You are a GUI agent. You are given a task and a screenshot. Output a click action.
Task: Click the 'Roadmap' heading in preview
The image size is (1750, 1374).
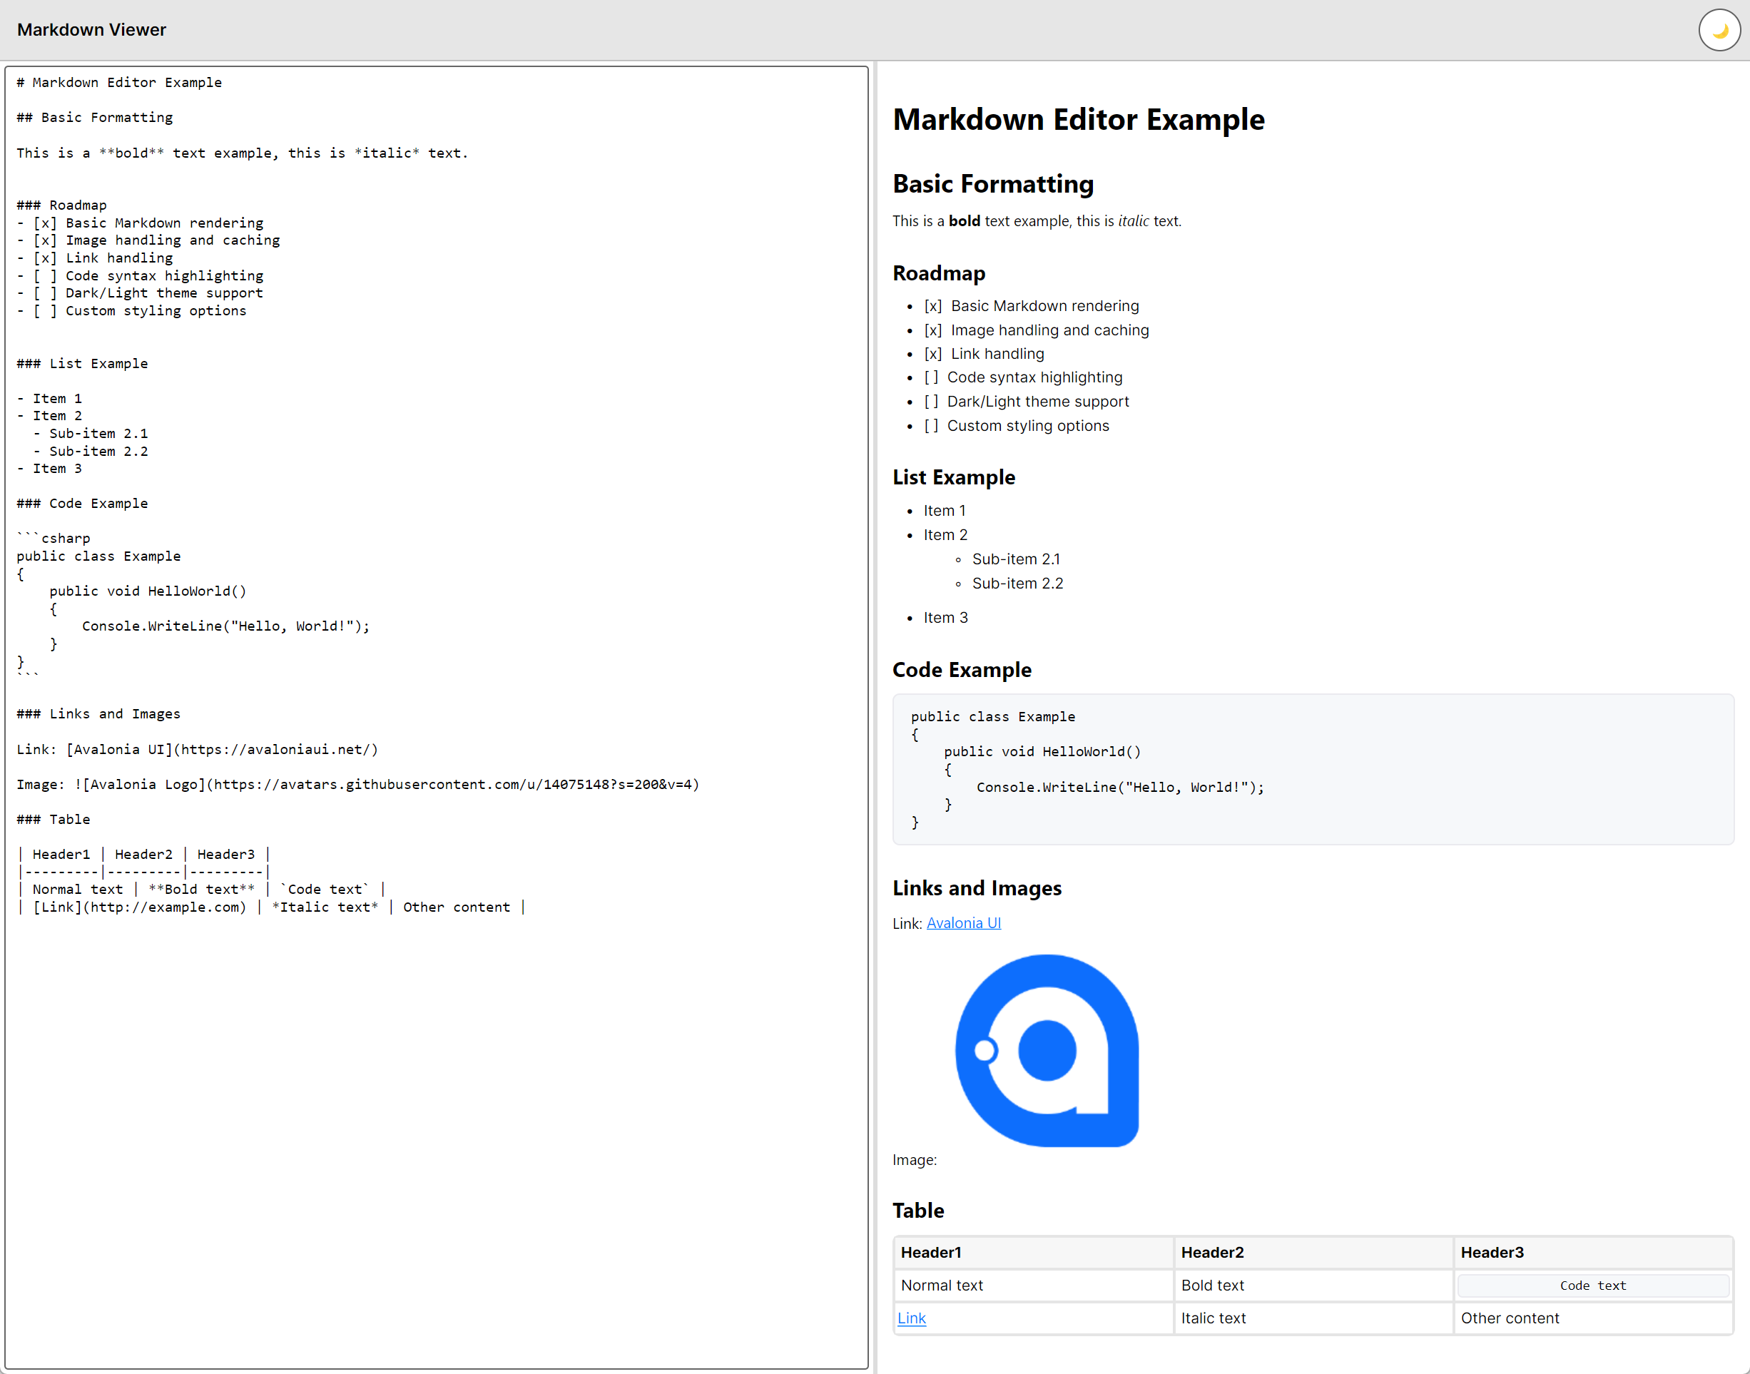[938, 273]
